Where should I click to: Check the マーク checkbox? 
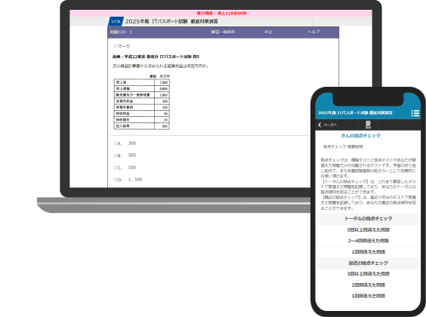point(116,46)
